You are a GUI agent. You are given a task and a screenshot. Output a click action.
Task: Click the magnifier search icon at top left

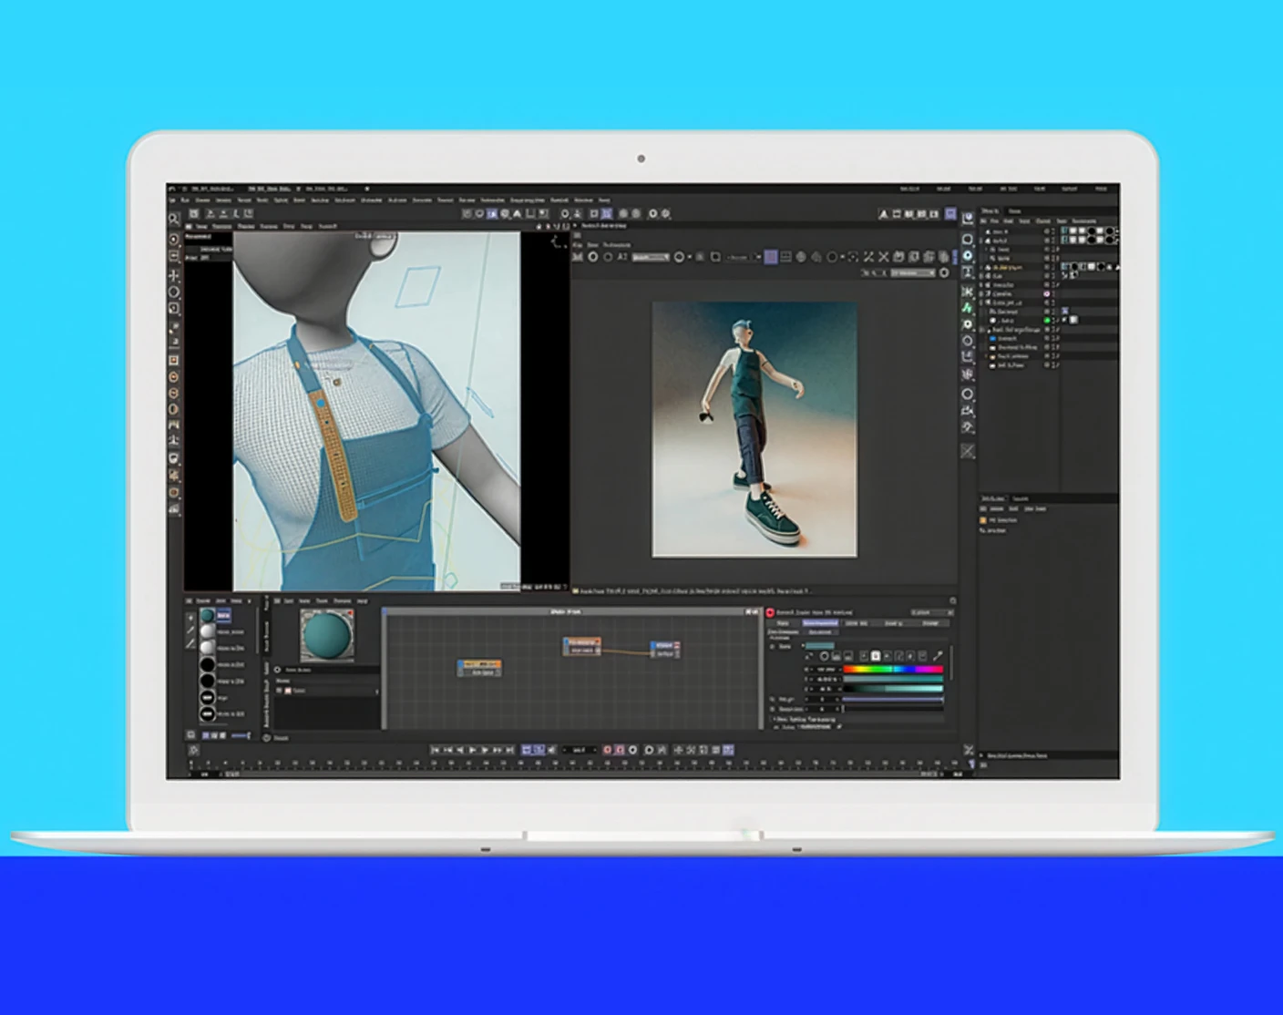point(174,219)
